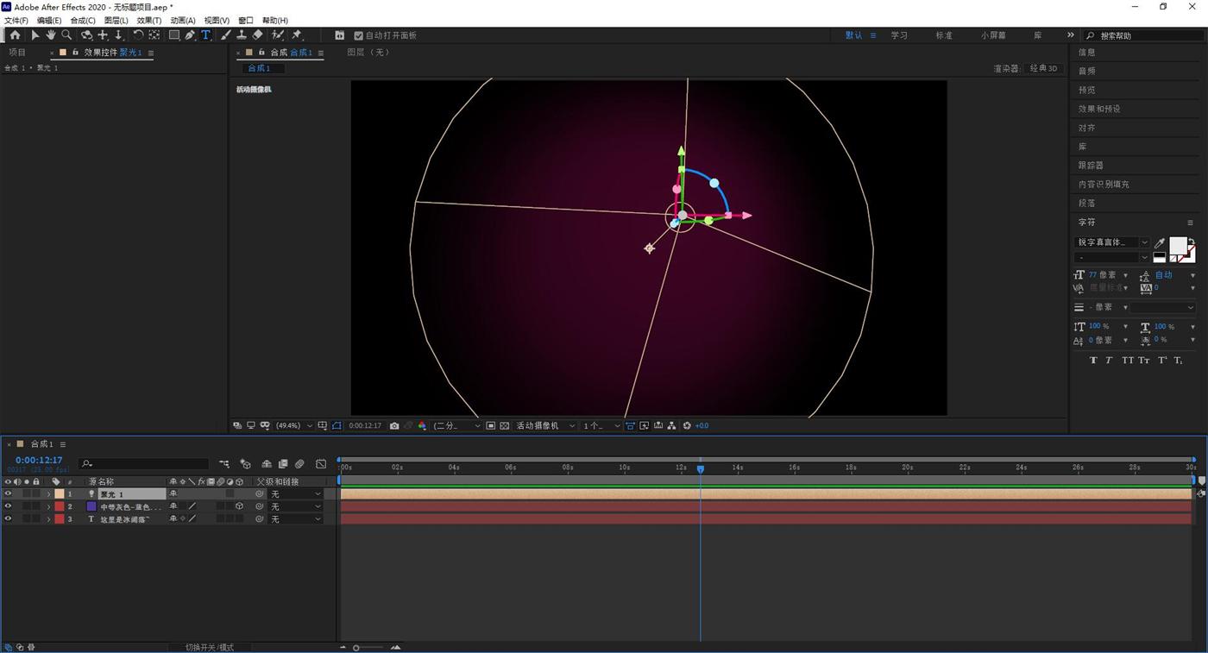Hide the 聚光 1 light layer
The width and height of the screenshot is (1208, 653).
click(x=8, y=494)
